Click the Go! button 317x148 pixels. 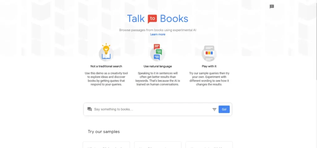(224, 109)
